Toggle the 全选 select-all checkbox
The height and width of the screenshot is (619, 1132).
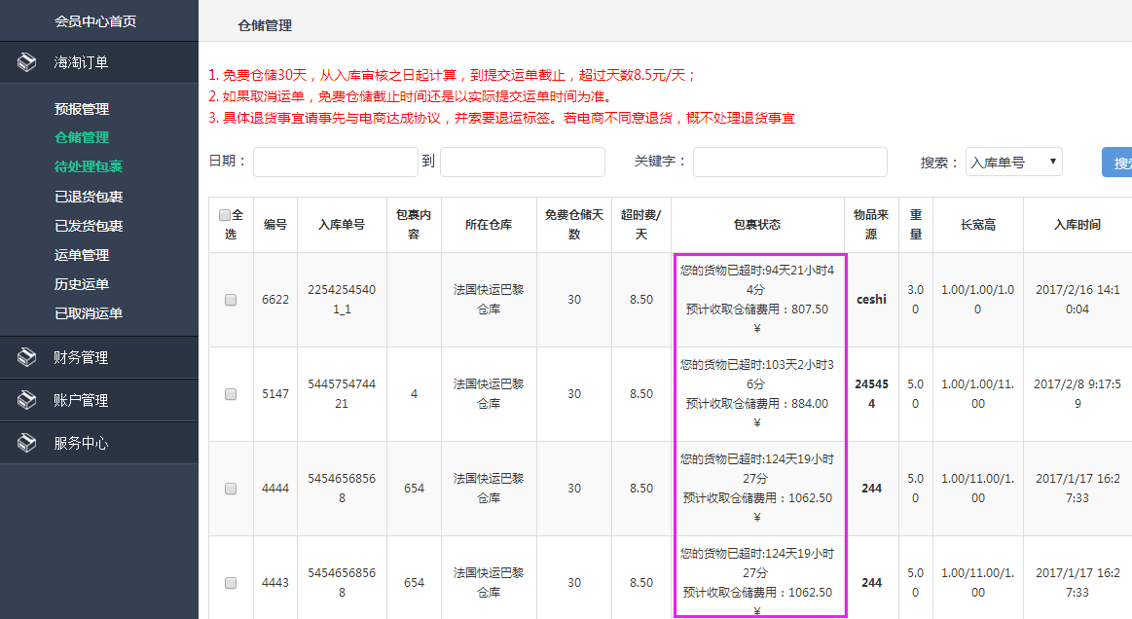click(x=226, y=215)
